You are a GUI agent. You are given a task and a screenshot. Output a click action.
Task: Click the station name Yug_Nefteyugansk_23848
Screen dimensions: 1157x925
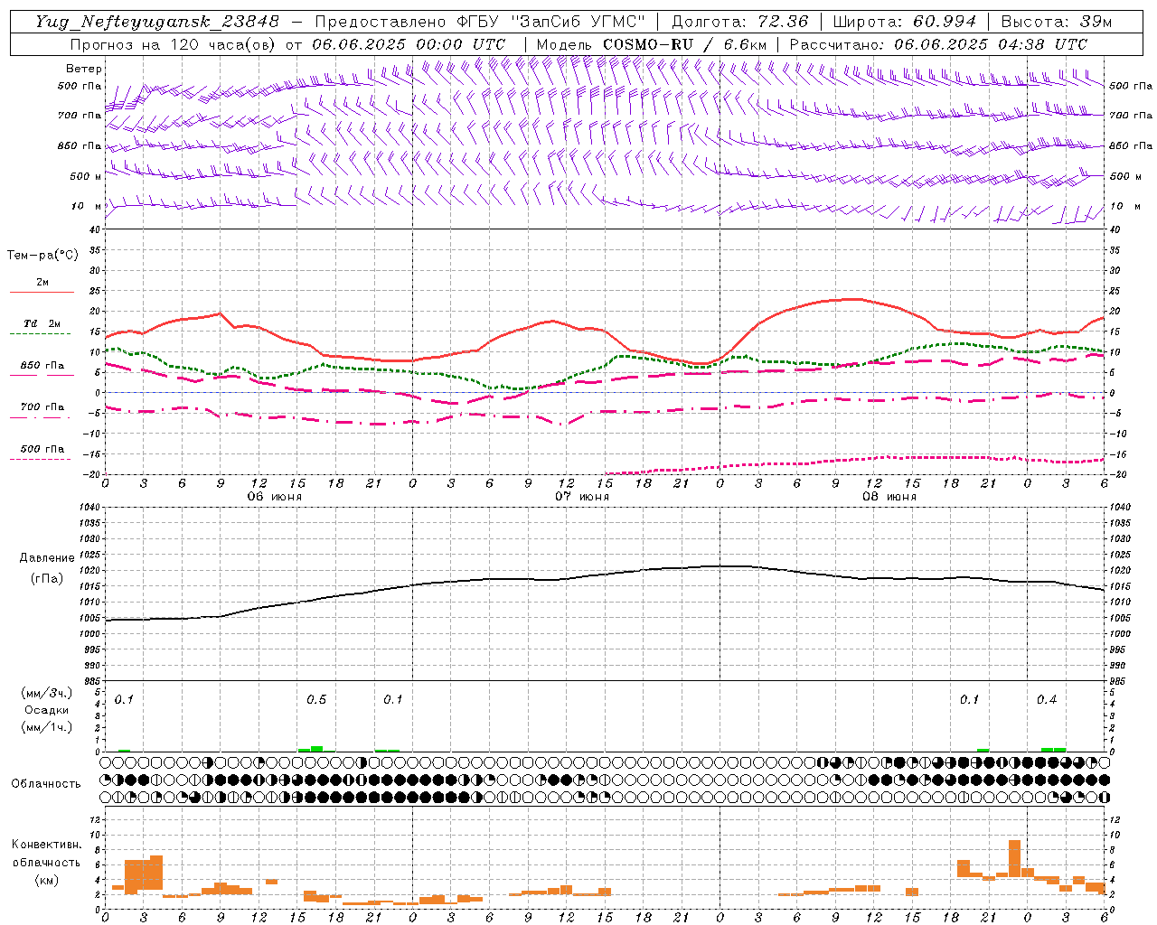[x=157, y=22]
